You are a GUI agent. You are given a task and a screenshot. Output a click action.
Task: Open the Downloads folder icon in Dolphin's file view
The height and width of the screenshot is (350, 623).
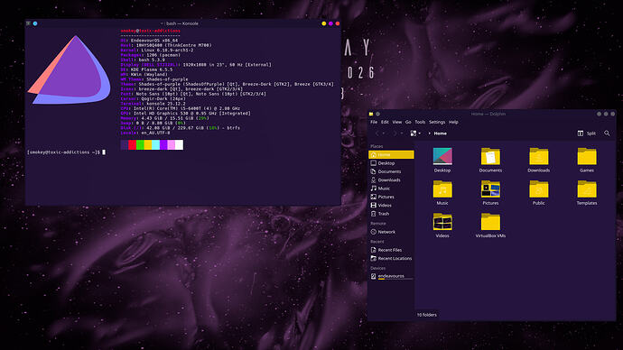tap(539, 156)
